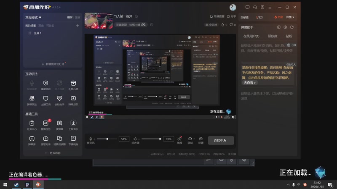Click the speaker 91% value field
This screenshot has width=337, height=189.
pyautogui.click(x=168, y=139)
